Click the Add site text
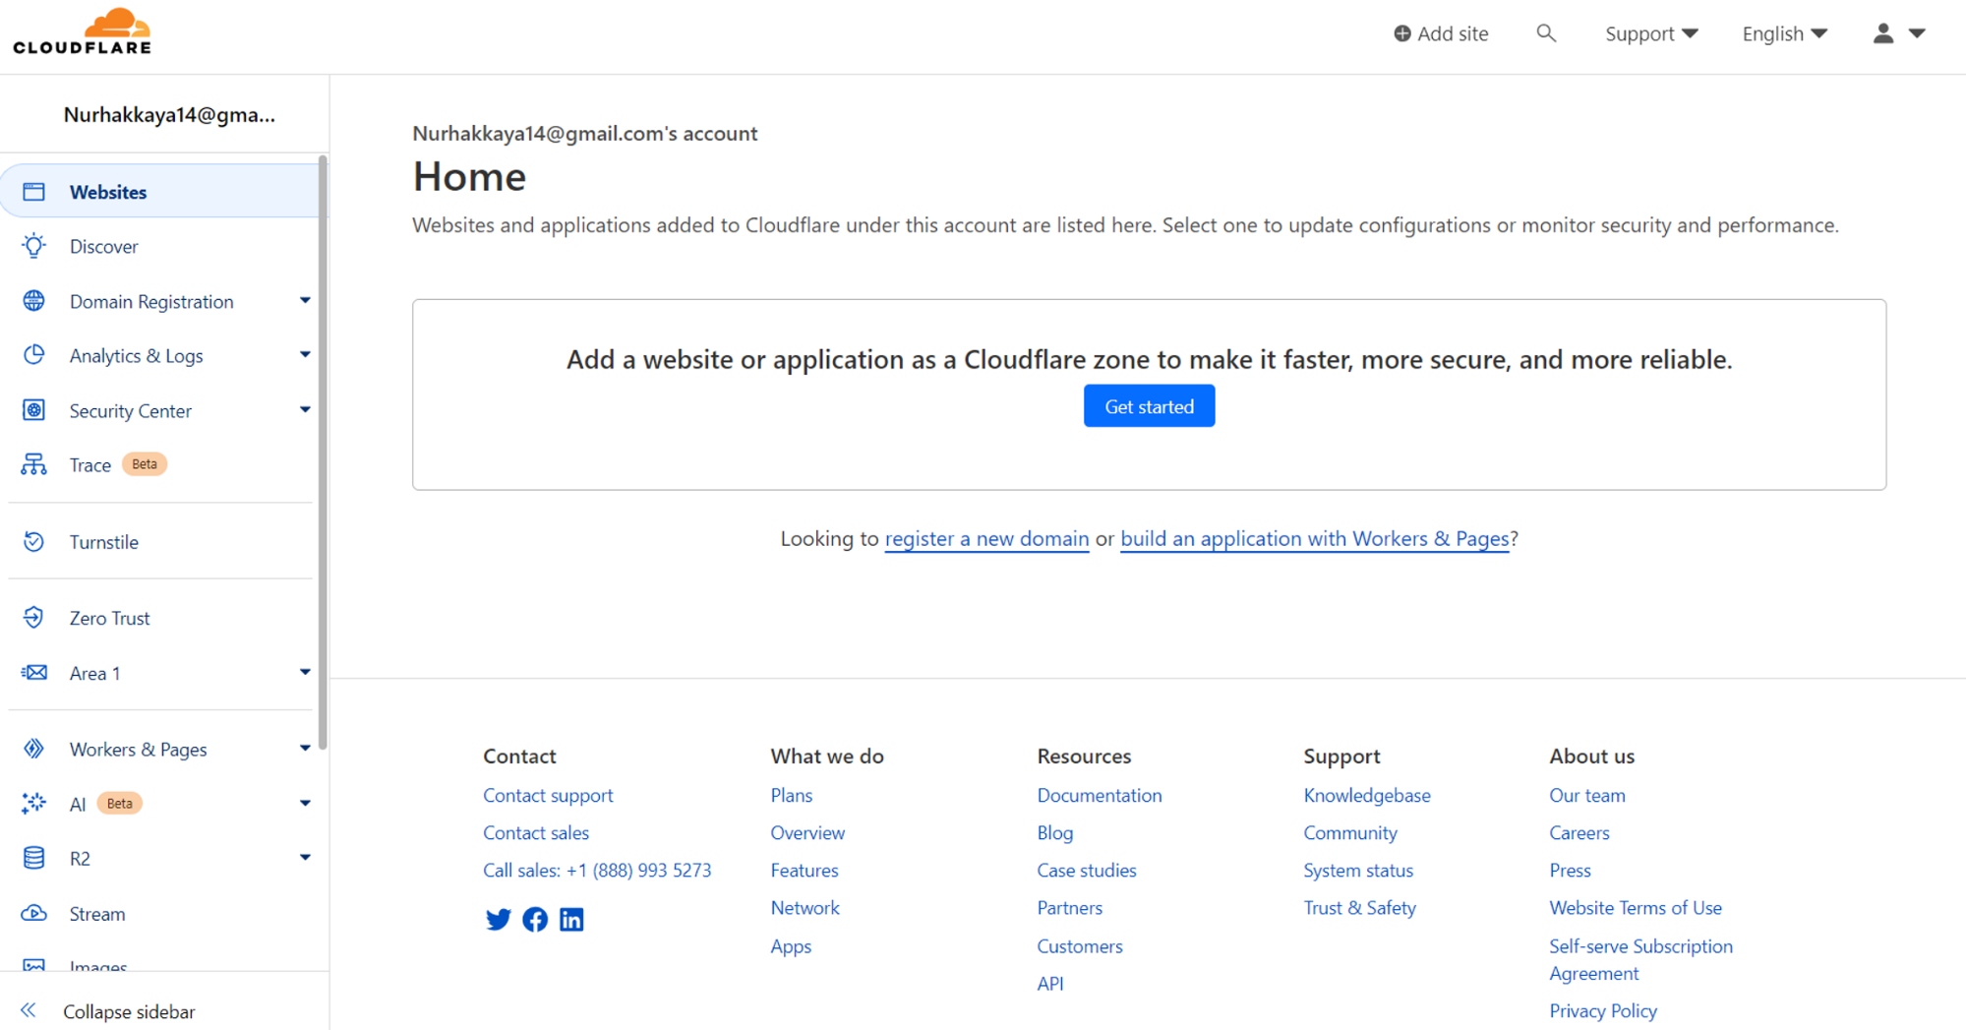The width and height of the screenshot is (1966, 1030). tap(1453, 33)
